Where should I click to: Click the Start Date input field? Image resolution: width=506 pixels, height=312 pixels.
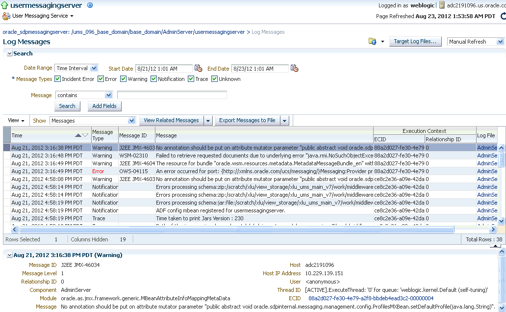(x=164, y=69)
